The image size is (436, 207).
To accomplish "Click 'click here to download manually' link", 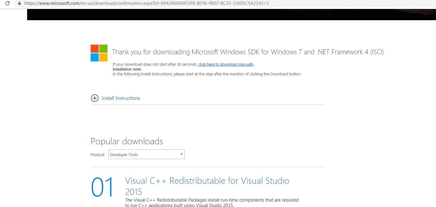I will coord(226,64).
